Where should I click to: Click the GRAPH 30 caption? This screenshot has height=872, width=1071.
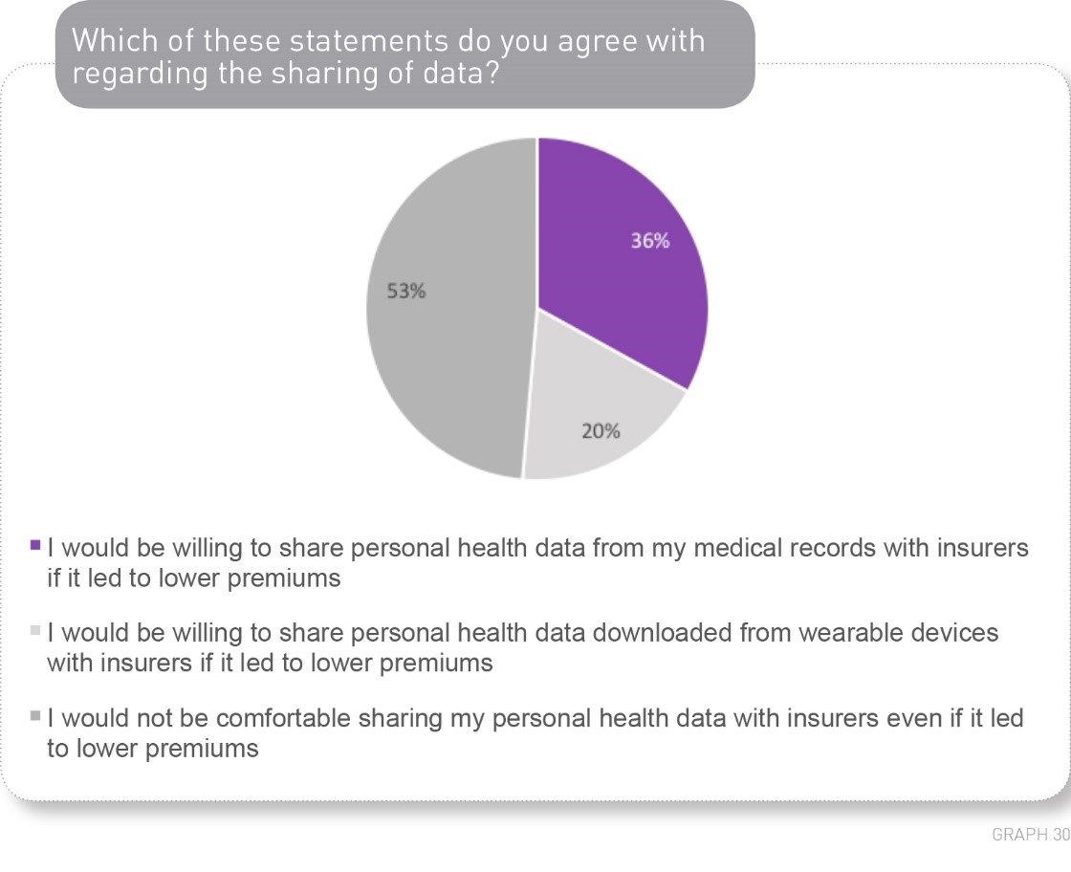click(1031, 834)
